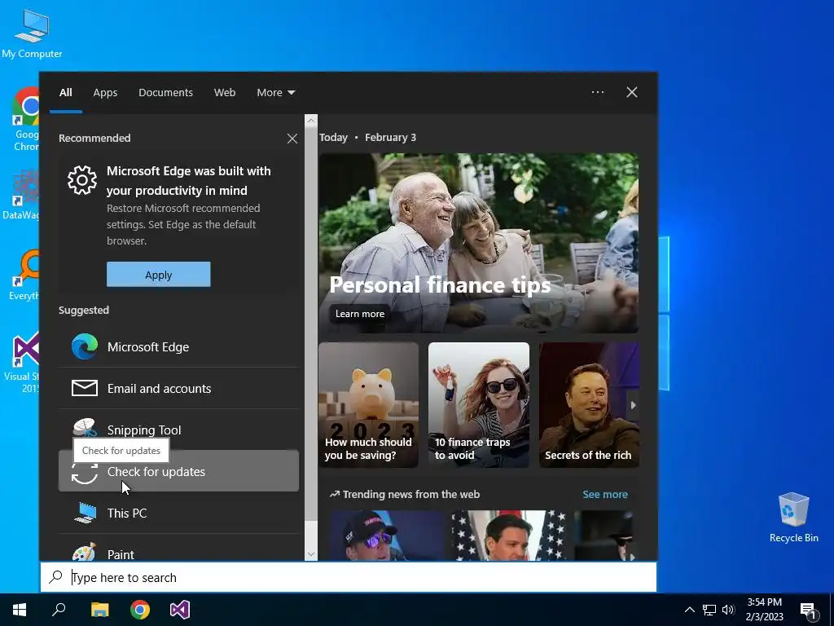834x626 pixels.
Task: Open 10 finance traps to avoid card
Action: [479, 405]
